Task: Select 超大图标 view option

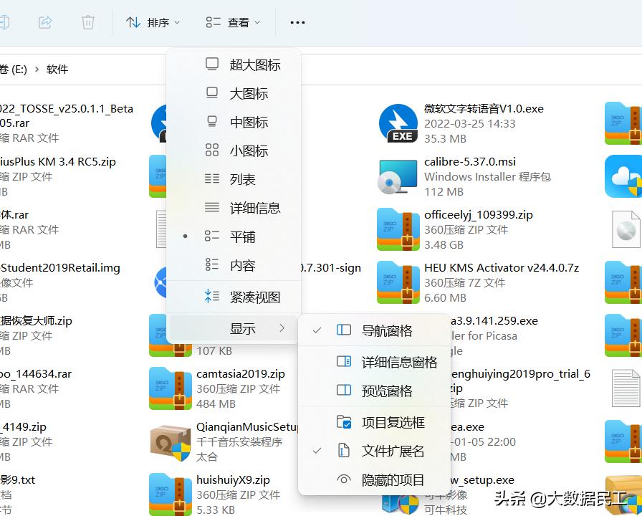Action: point(234,64)
